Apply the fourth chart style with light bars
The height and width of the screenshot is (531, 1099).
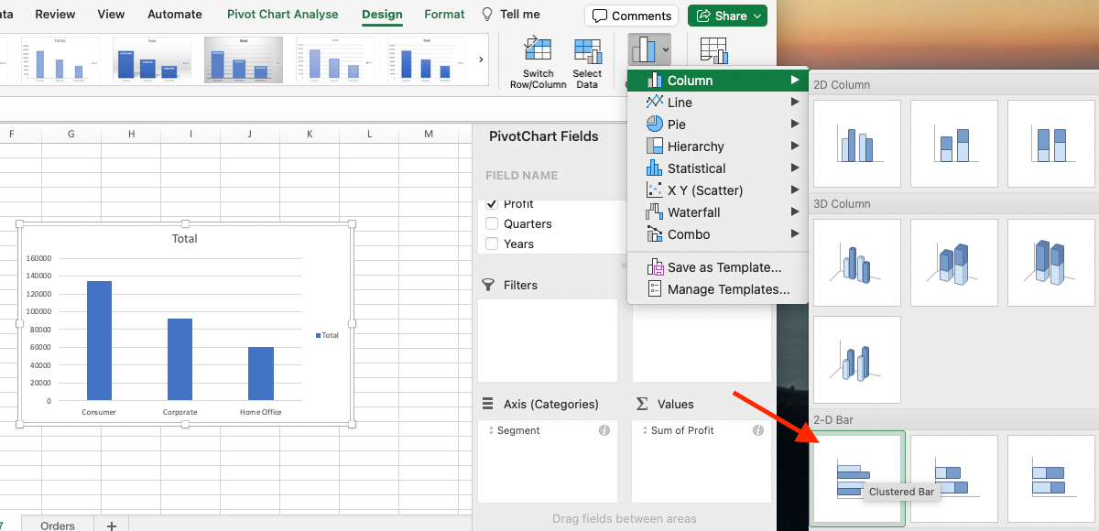click(335, 60)
